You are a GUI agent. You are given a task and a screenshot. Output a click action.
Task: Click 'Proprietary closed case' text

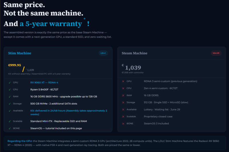[x=158, y=117]
